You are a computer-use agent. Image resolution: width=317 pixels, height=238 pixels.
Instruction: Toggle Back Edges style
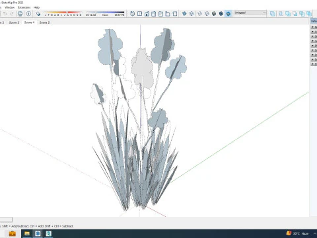192,14
